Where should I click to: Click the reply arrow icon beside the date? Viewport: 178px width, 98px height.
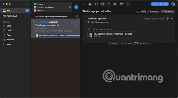coord(167,19)
